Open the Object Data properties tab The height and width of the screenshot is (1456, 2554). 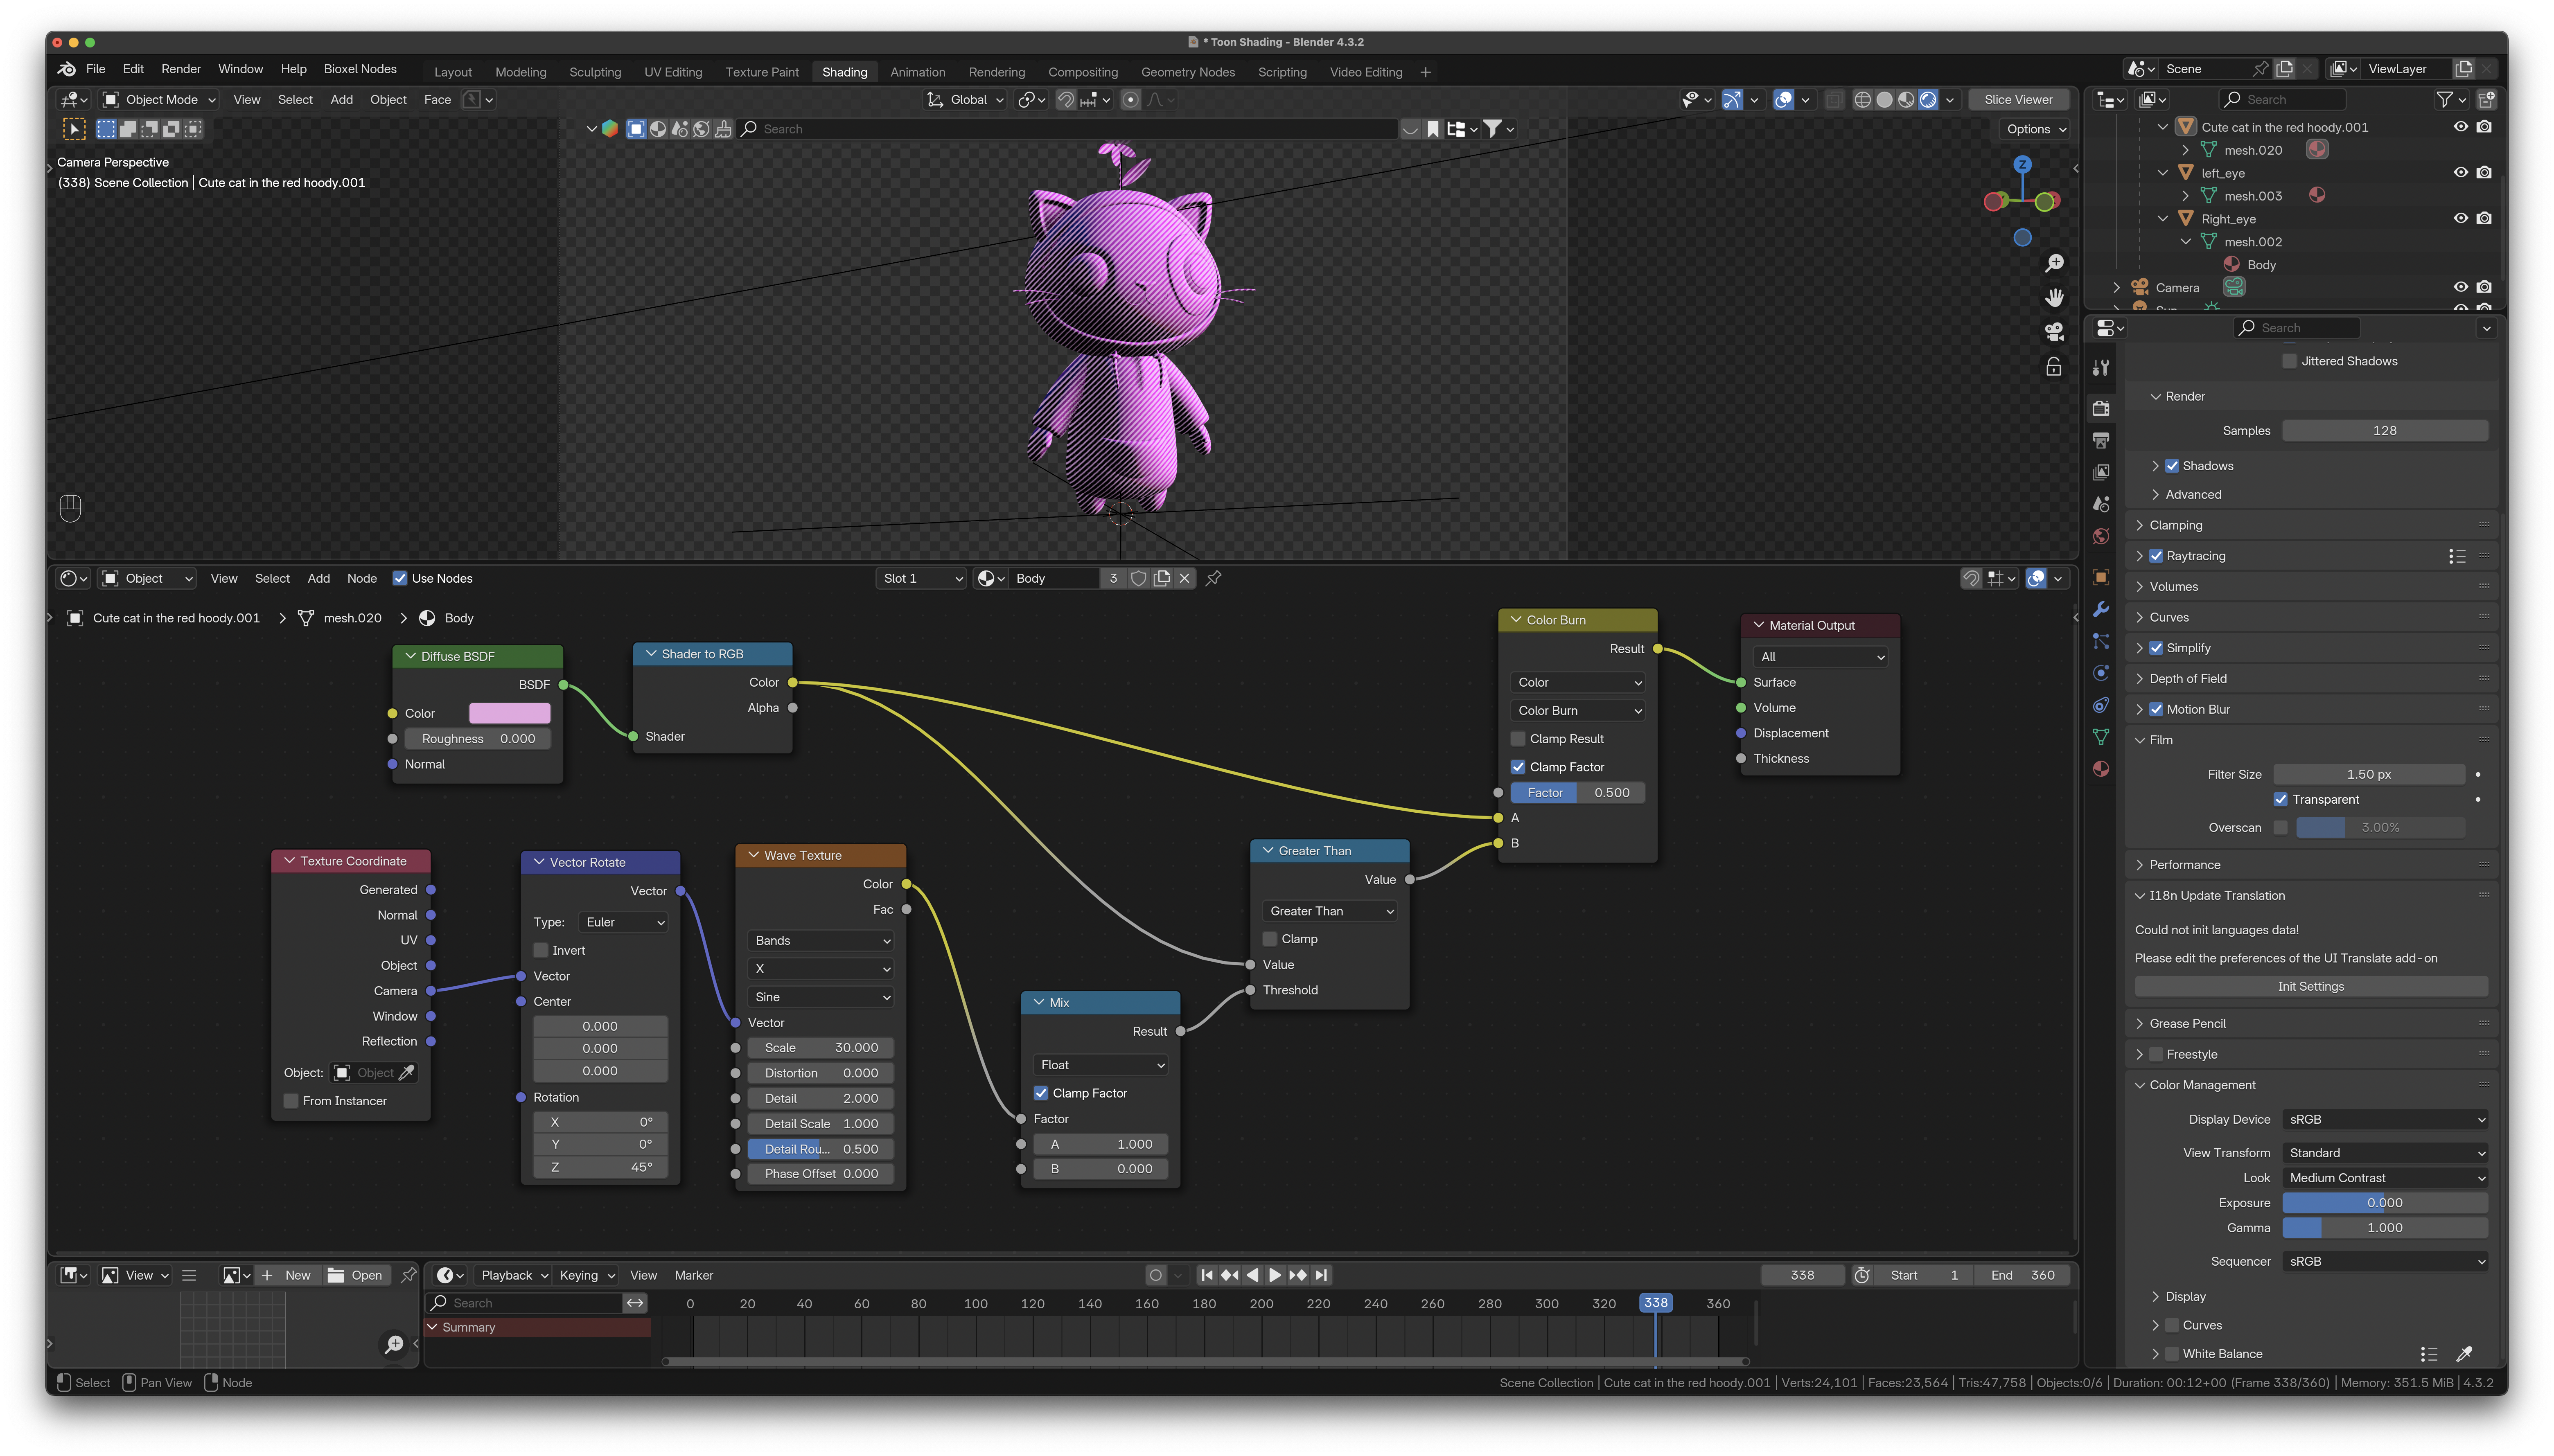(x=2101, y=737)
